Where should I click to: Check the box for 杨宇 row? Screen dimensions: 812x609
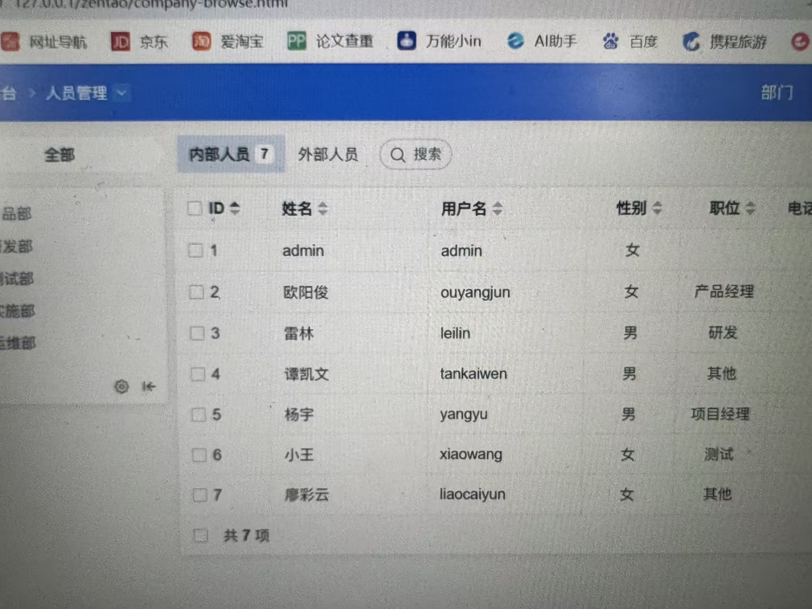click(x=198, y=415)
